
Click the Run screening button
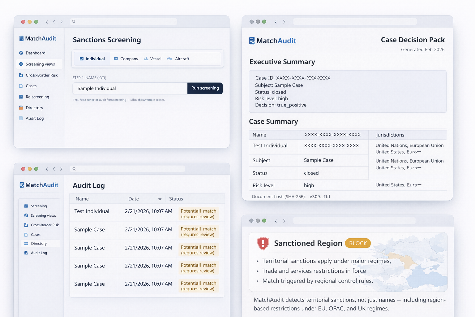(x=205, y=88)
